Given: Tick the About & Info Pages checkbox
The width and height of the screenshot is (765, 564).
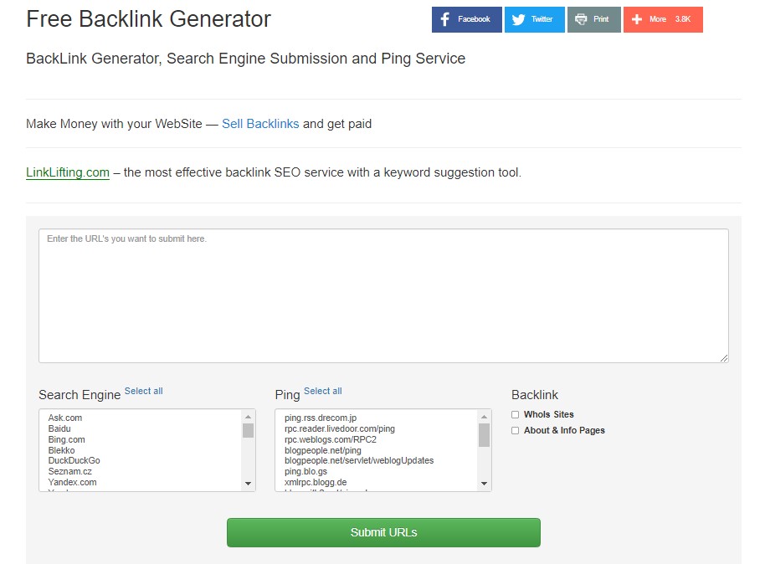Looking at the screenshot, I should pos(516,430).
